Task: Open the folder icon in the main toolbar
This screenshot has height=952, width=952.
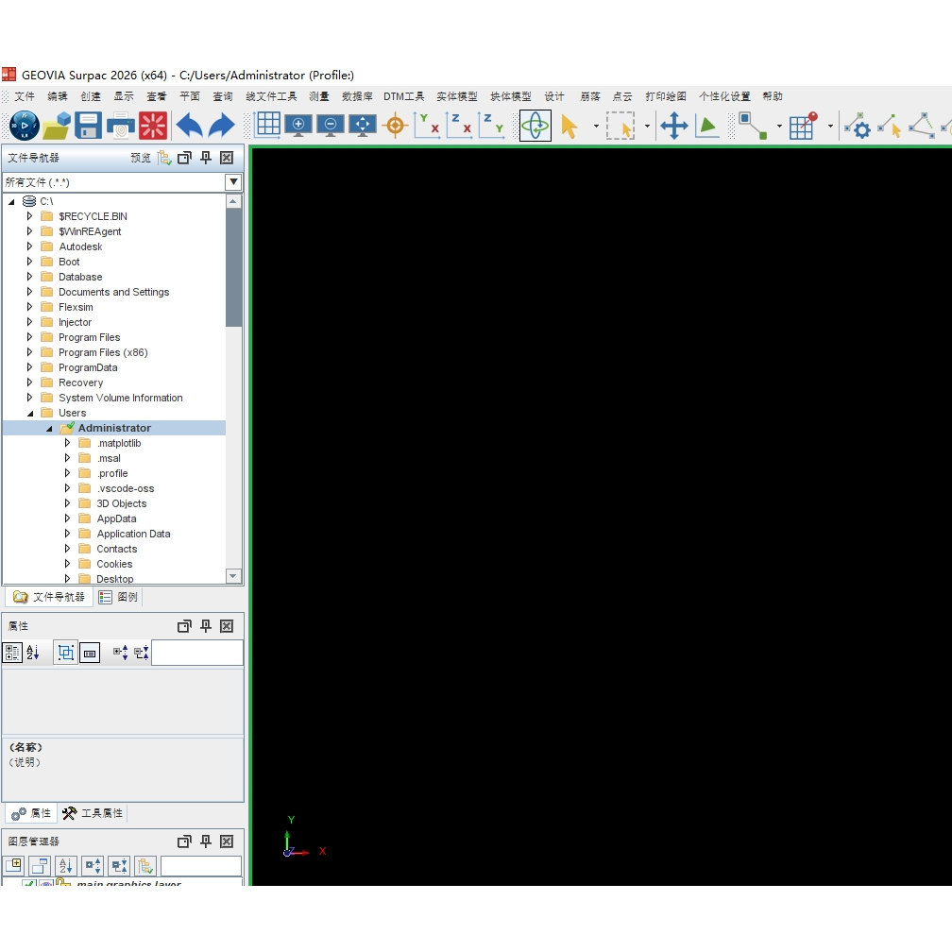Action: 57,126
